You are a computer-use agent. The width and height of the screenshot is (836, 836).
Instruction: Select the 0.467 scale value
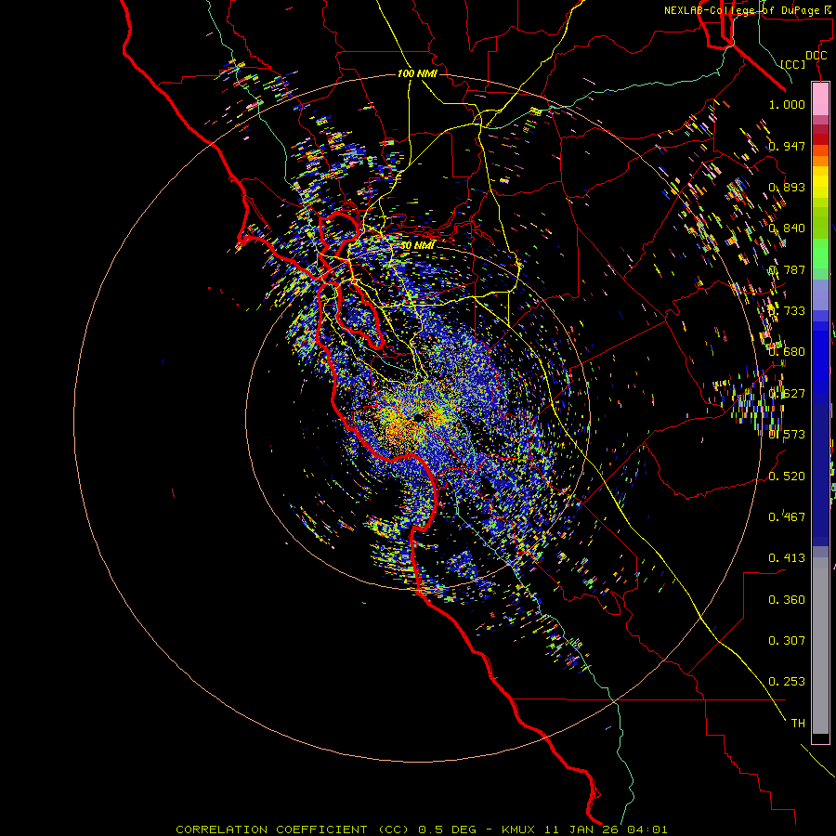787,517
